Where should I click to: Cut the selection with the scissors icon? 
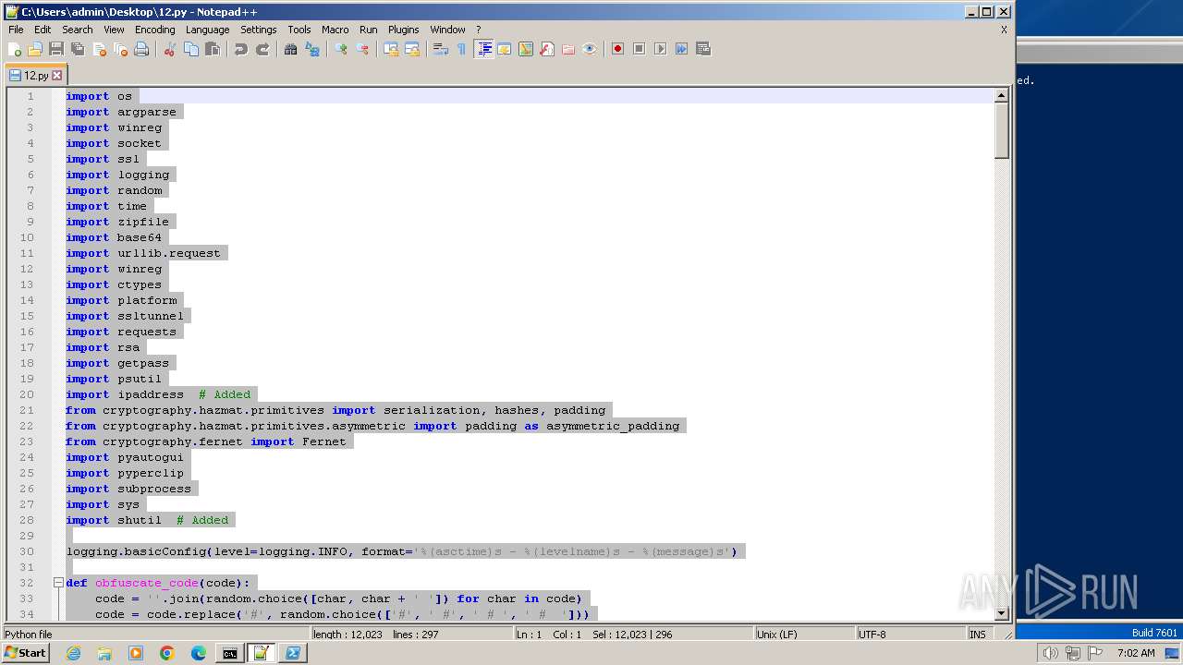[x=170, y=49]
